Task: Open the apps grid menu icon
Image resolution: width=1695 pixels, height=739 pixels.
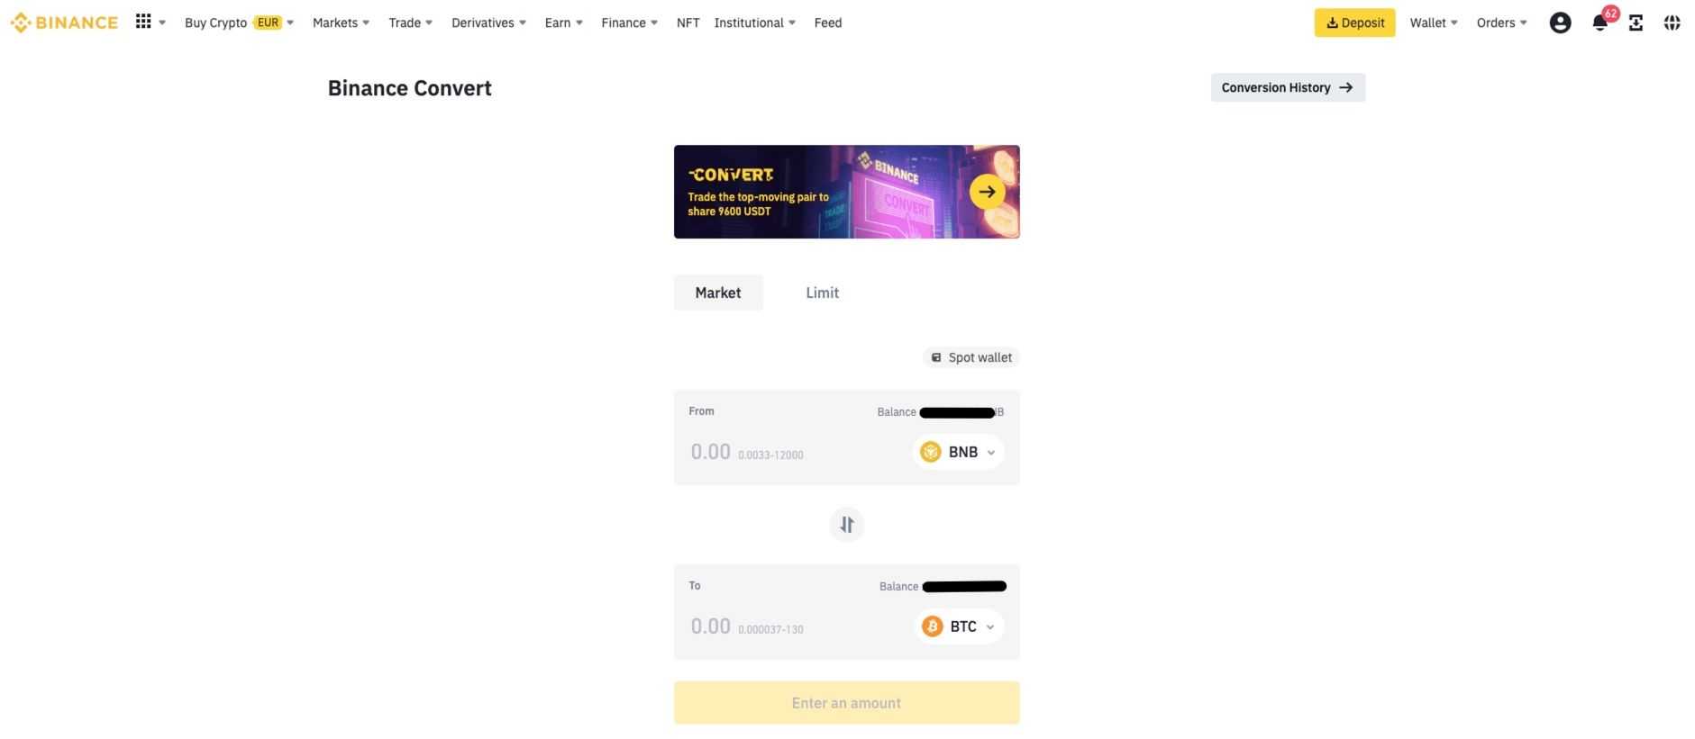Action: tap(142, 20)
